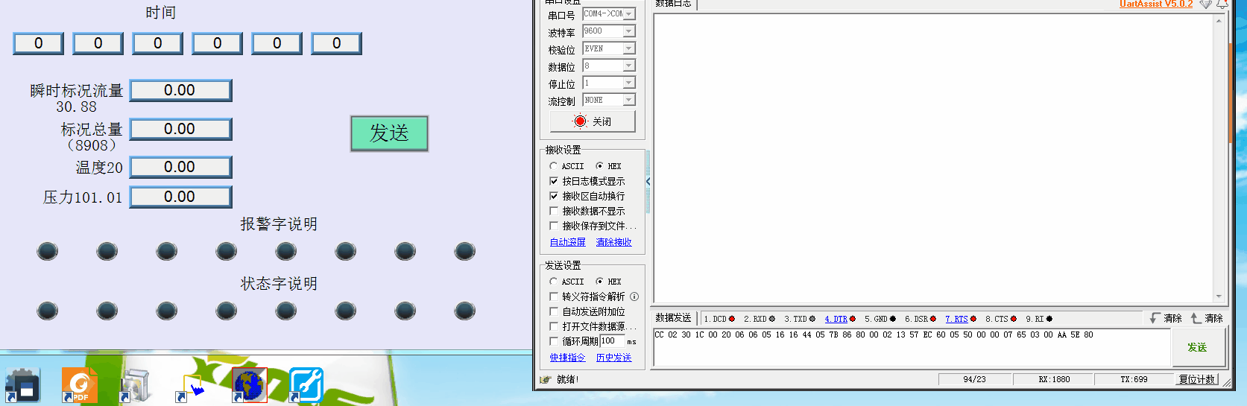The image size is (1247, 406).
Task: Click the data log vertical scrollbar
Action: click(x=1219, y=149)
